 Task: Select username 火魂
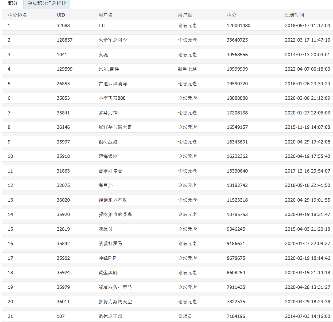point(103,55)
